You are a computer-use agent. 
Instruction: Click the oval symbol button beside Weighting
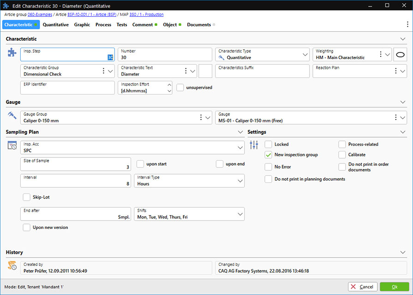(x=401, y=54)
